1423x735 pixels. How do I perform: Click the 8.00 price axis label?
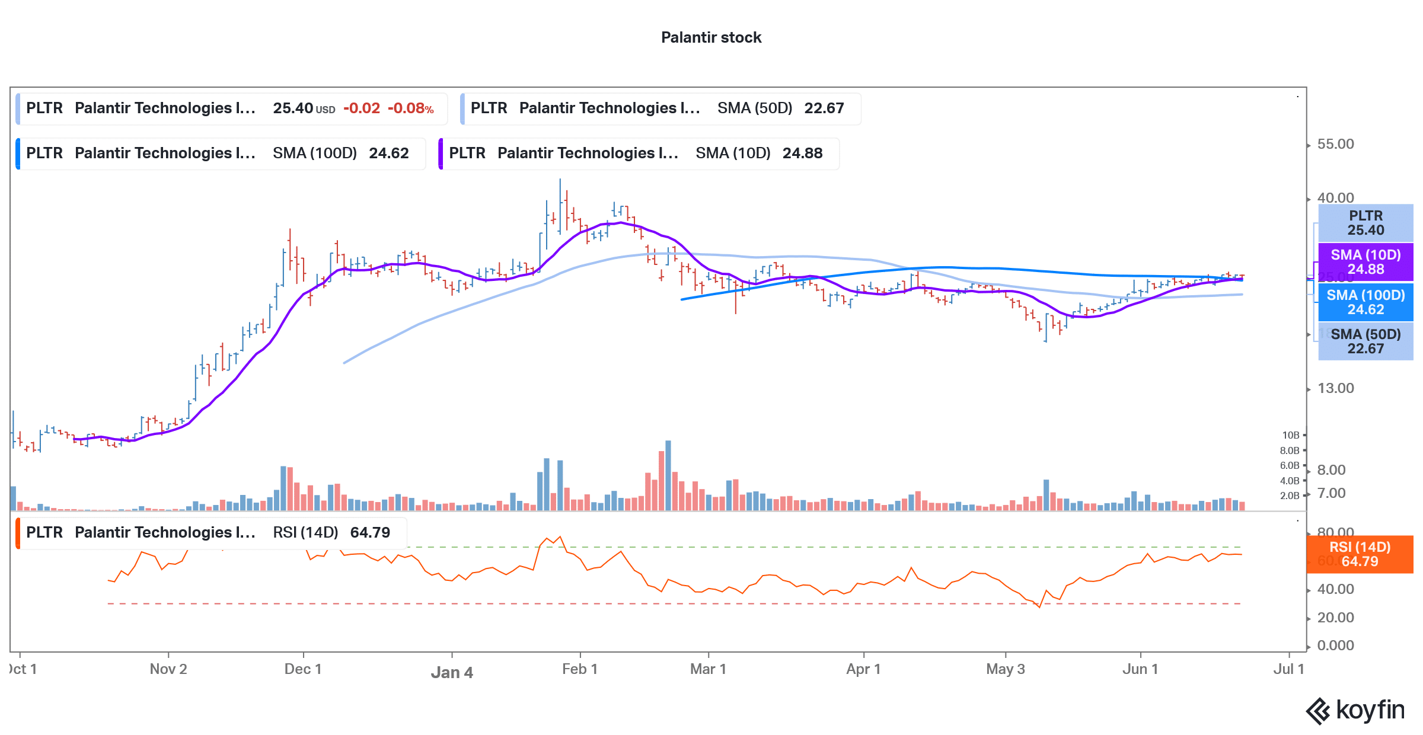(x=1331, y=471)
